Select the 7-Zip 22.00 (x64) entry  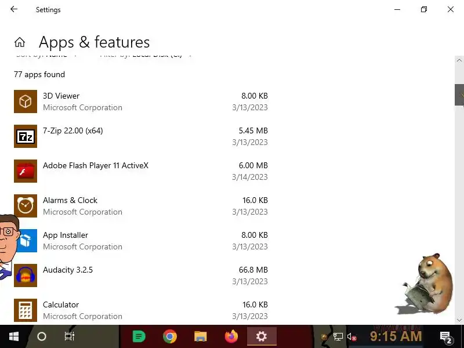(x=73, y=131)
